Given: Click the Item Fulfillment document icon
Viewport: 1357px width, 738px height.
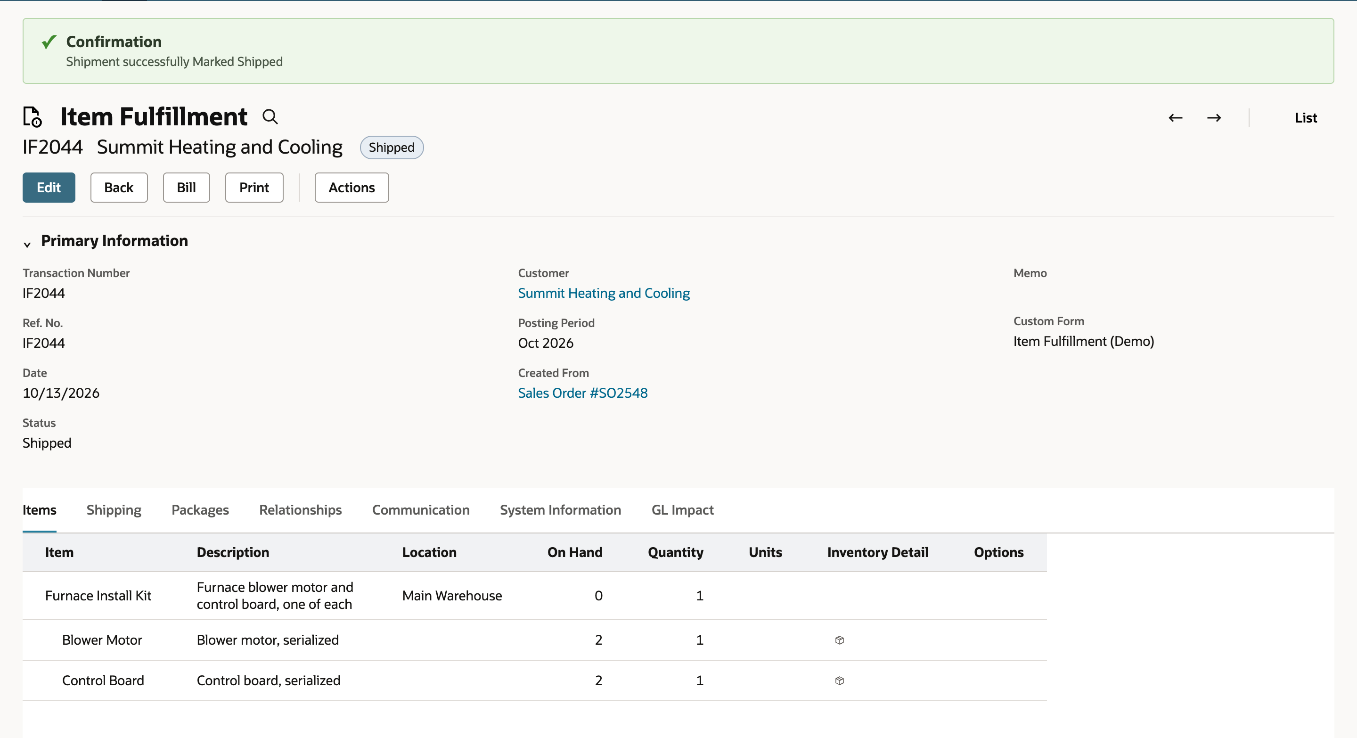Looking at the screenshot, I should coord(33,117).
